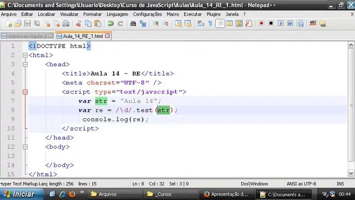Viewport: 355px width, 200px height.
Task: Close the Aula_14_RE_1.html tab
Action: pyautogui.click(x=107, y=36)
